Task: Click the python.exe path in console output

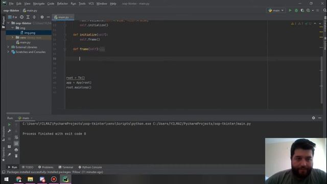Action: coord(87,124)
